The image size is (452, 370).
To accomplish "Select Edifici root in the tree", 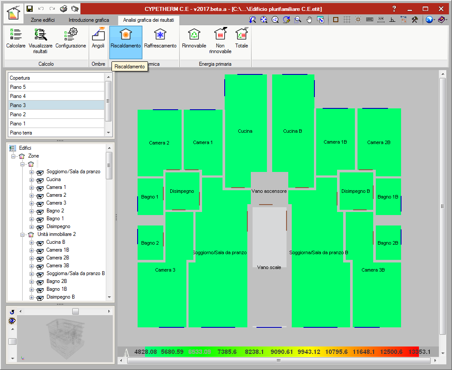I will tap(25, 148).
